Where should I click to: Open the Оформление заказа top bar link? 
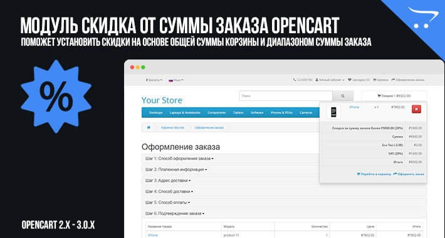click(x=408, y=80)
